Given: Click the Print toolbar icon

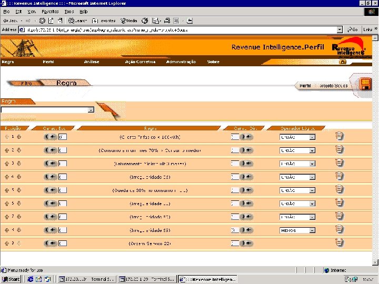Looking at the screenshot, I should tap(167, 21).
